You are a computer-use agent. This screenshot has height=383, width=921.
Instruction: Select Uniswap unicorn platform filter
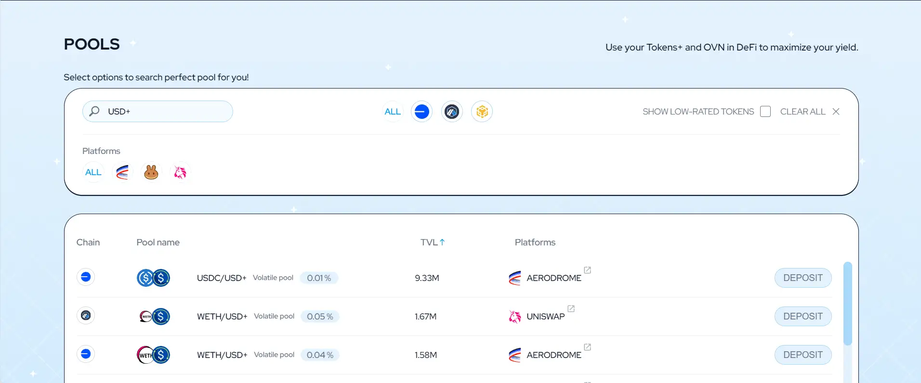tap(180, 172)
